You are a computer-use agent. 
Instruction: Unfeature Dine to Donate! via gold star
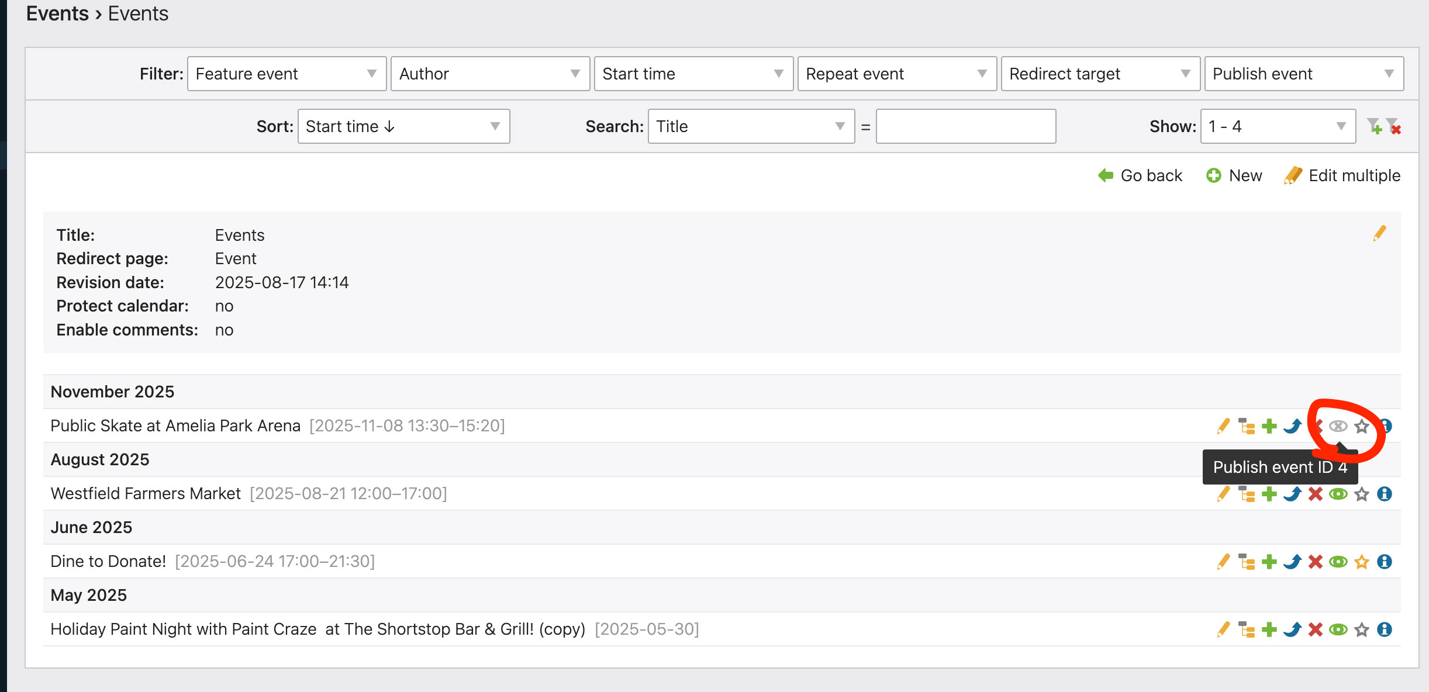1362,562
